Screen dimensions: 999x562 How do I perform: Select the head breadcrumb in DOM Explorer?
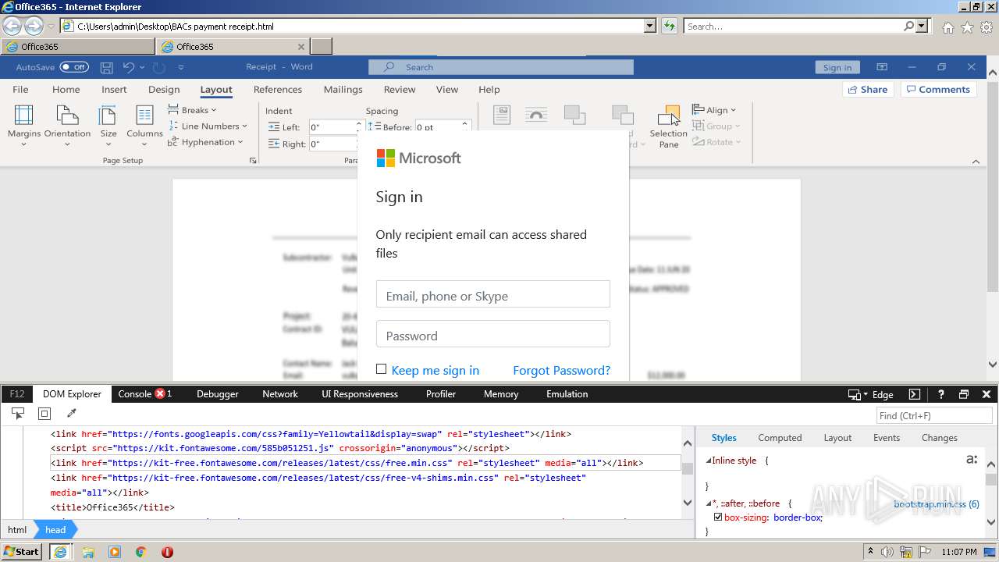[x=55, y=529]
